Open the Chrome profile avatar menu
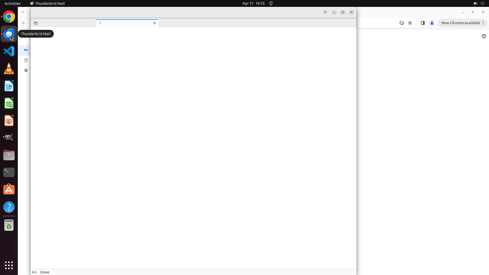This screenshot has height=275, width=489. pyautogui.click(x=432, y=23)
